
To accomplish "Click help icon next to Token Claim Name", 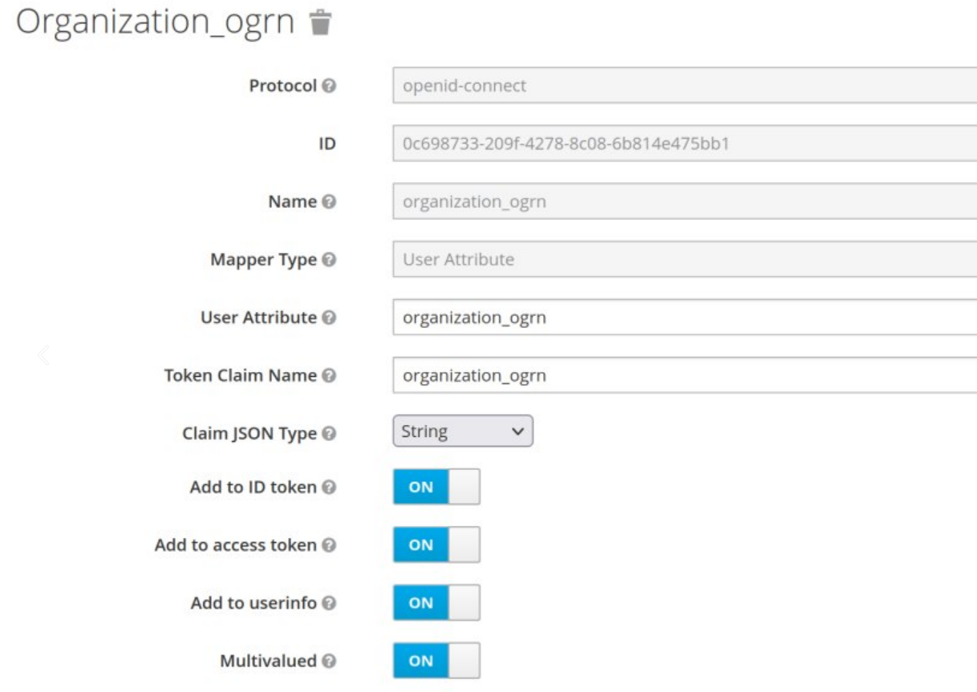I will (x=329, y=375).
